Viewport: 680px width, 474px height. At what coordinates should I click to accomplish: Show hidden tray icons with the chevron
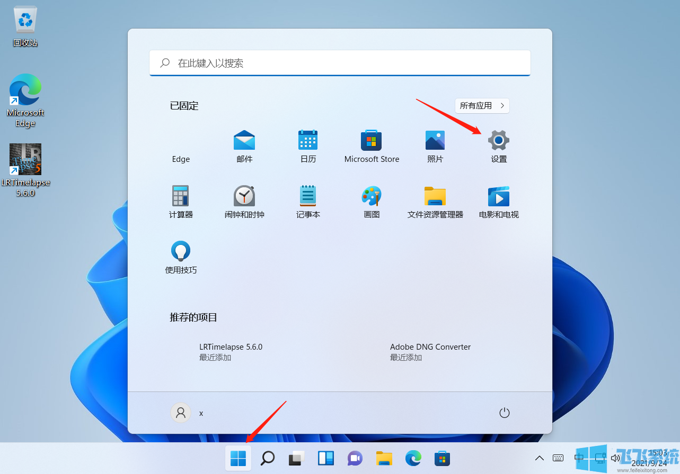(539, 458)
